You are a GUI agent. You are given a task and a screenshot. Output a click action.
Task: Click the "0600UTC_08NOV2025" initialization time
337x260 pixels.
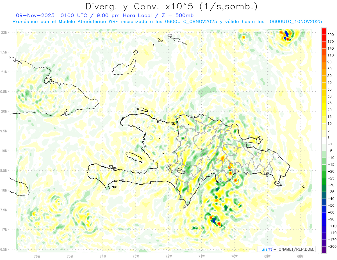coord(191,21)
